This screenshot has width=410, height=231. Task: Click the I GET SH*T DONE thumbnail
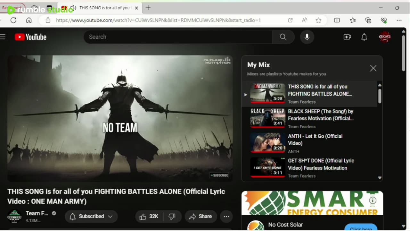click(x=267, y=167)
